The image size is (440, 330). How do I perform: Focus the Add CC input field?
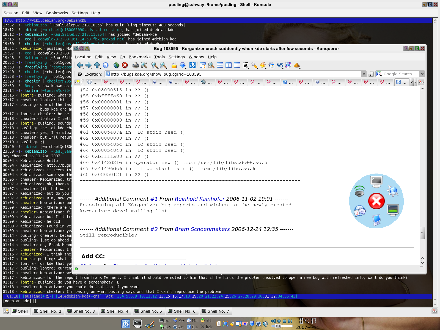(x=147, y=256)
